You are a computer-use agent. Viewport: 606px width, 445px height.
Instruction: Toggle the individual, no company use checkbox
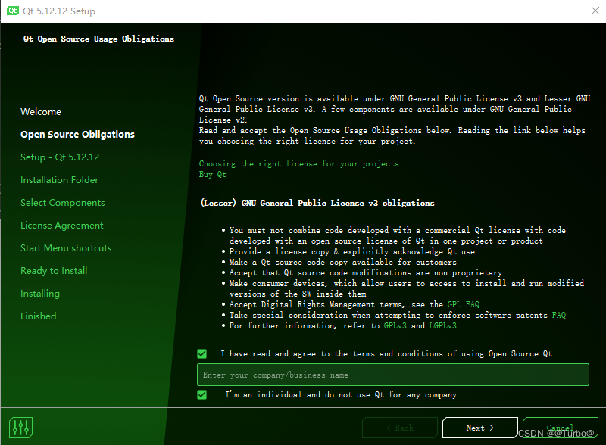pyautogui.click(x=201, y=395)
